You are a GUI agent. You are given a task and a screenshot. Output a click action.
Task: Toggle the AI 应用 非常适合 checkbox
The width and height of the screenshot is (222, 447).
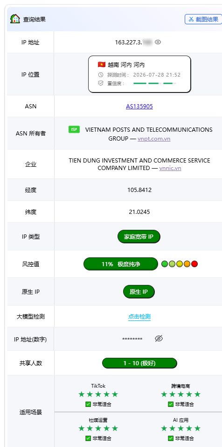tap(171, 438)
